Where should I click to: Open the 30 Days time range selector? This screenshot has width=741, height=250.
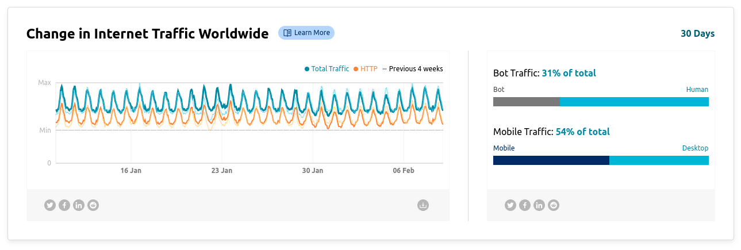(697, 33)
